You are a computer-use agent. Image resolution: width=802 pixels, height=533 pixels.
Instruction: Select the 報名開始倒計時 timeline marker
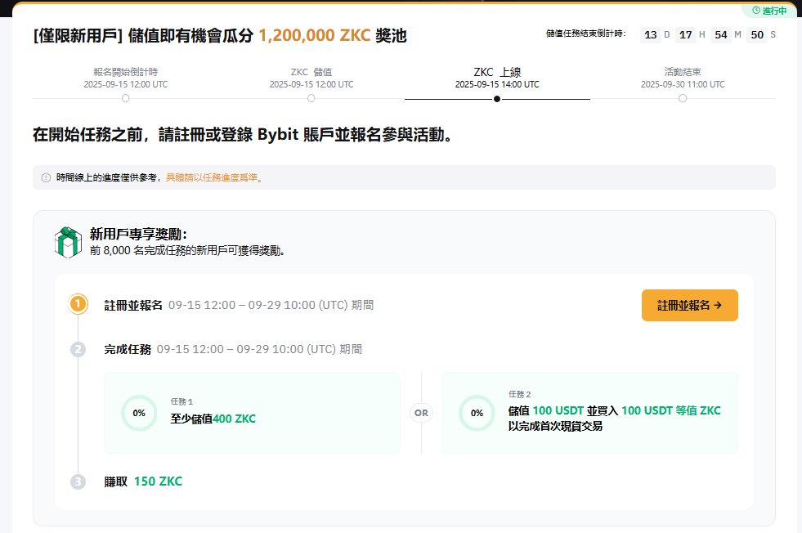125,98
